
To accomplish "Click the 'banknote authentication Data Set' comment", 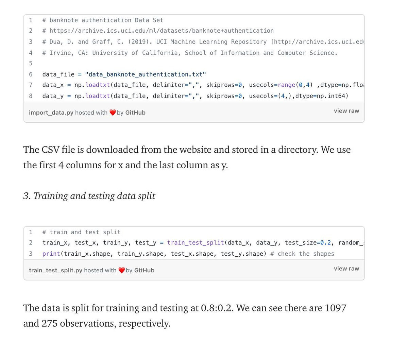I will pos(103,20).
